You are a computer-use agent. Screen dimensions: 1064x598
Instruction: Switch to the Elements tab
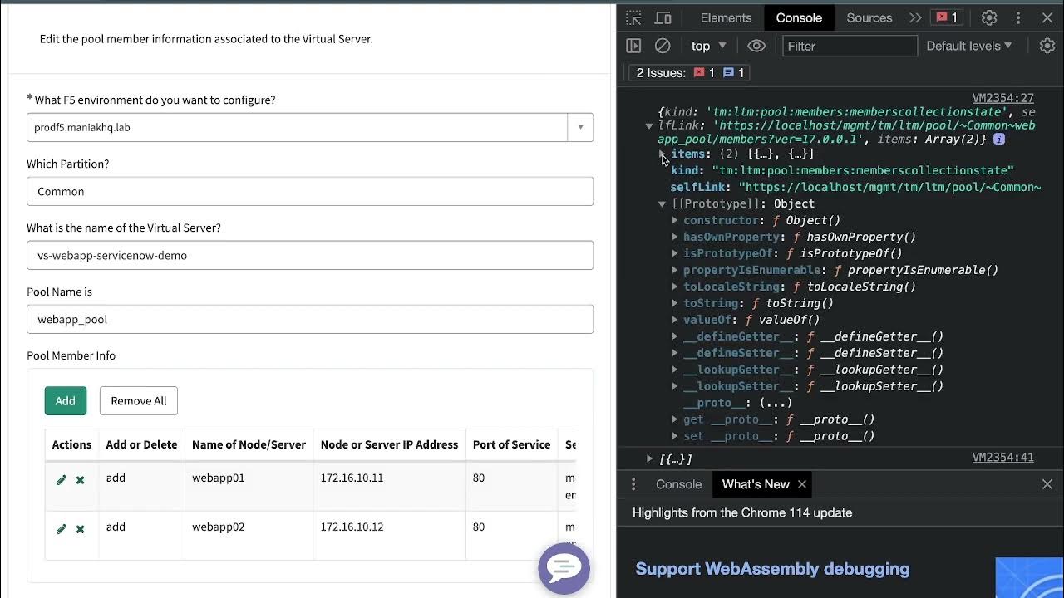[x=726, y=17]
